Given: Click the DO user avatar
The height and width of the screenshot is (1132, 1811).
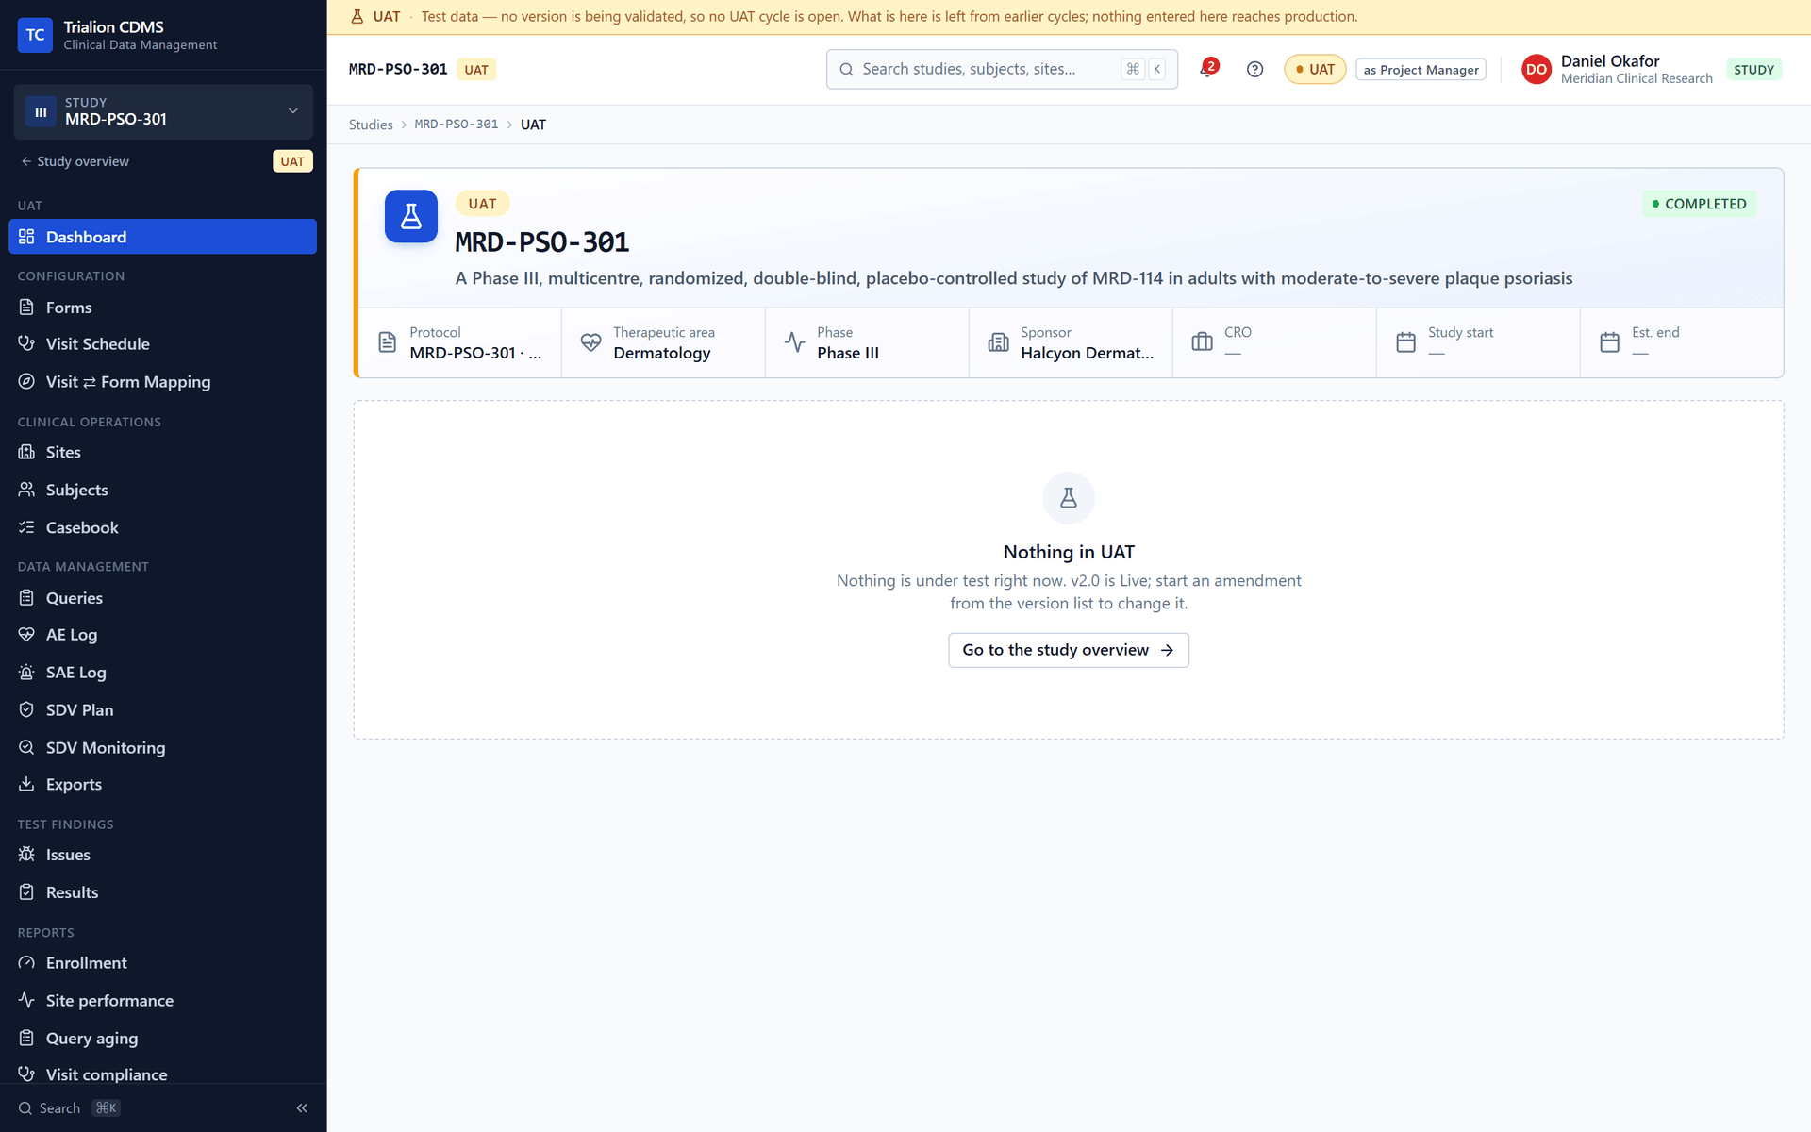Looking at the screenshot, I should [1537, 69].
